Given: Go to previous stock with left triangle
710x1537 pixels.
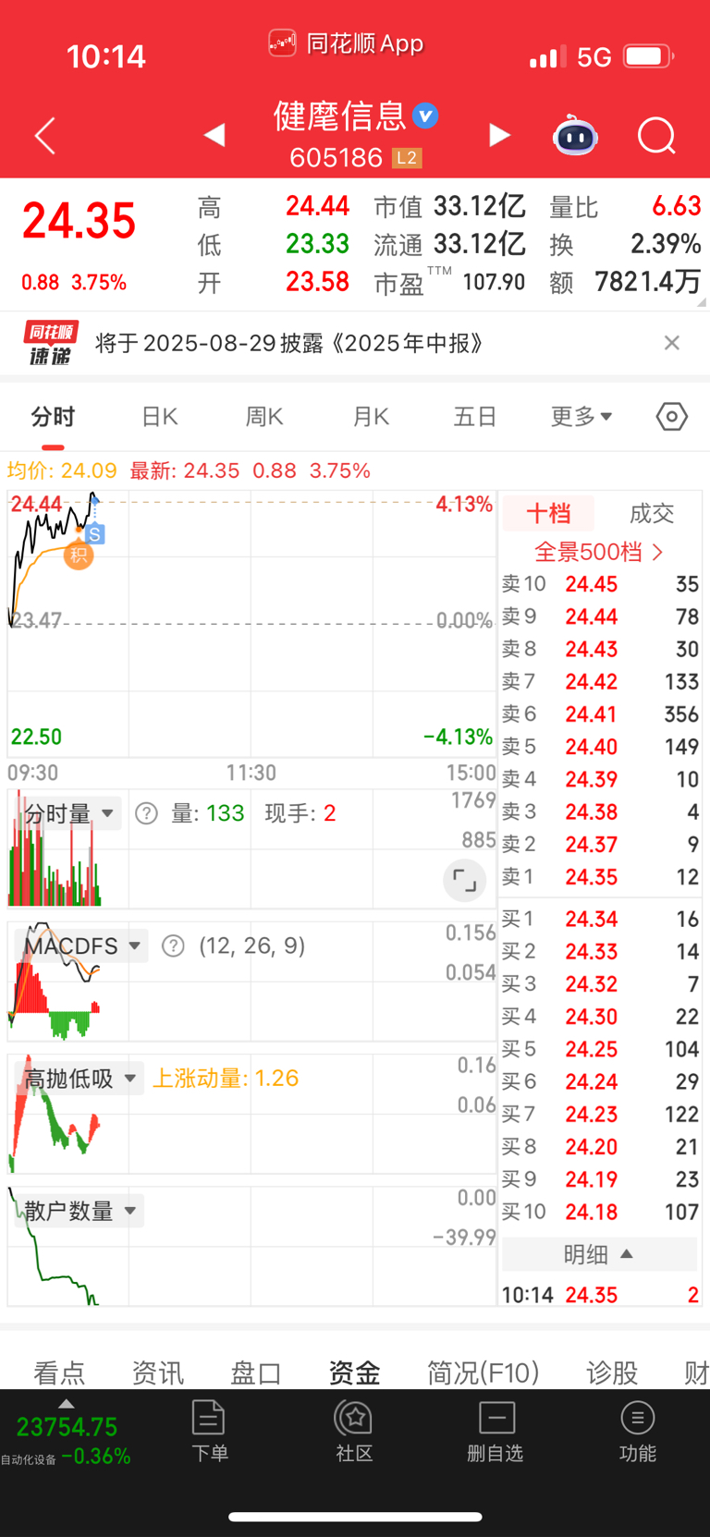Looking at the screenshot, I should (x=214, y=136).
